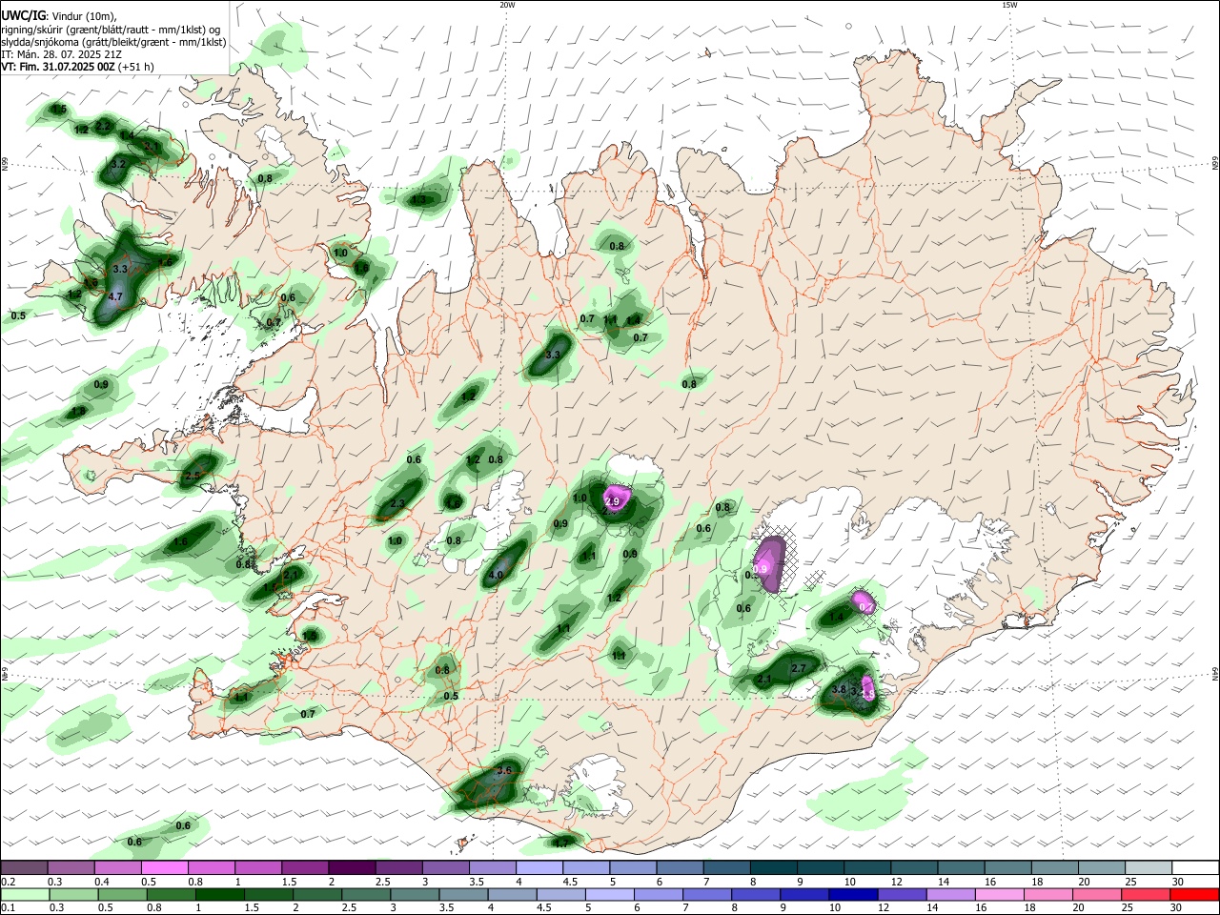Click the dark teal swatch after 9 in snow legend
Image resolution: width=1220 pixels, height=915 pixels.
click(x=821, y=868)
